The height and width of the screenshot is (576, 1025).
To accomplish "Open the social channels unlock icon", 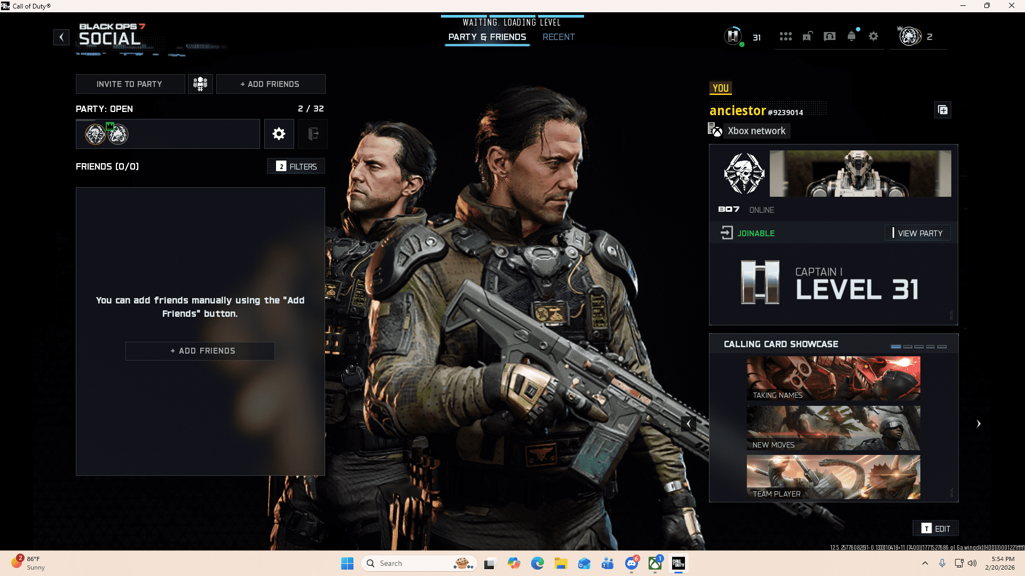I will click(808, 36).
